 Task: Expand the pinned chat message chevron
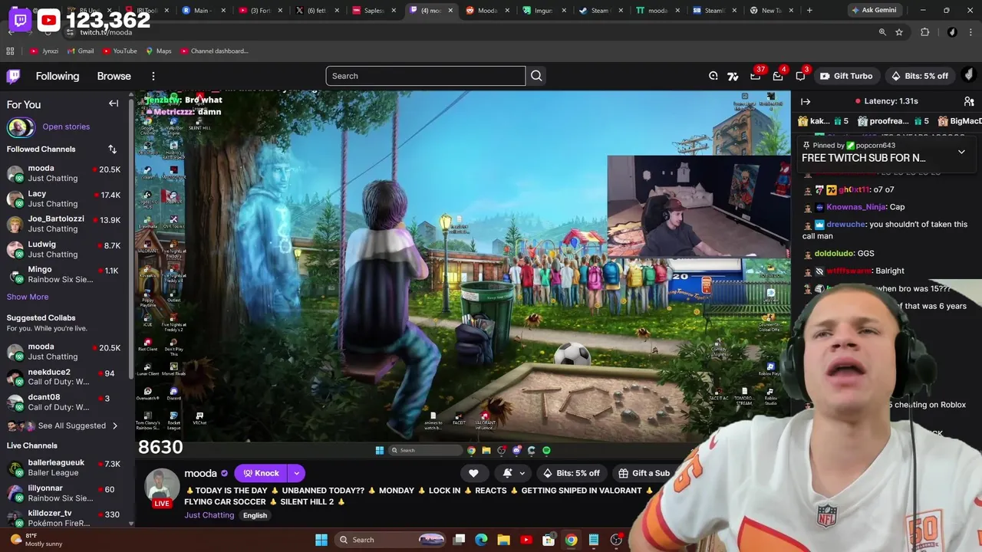tap(961, 152)
